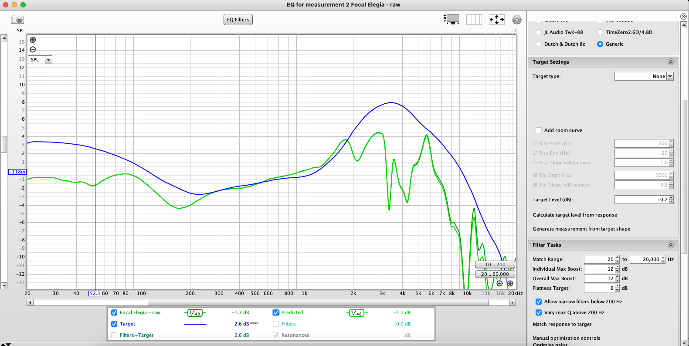Set frequency range to 10 .. 200
This screenshot has height=346, width=689.
pyautogui.click(x=495, y=265)
